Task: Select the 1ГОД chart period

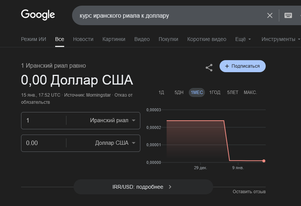Action: tap(215, 92)
